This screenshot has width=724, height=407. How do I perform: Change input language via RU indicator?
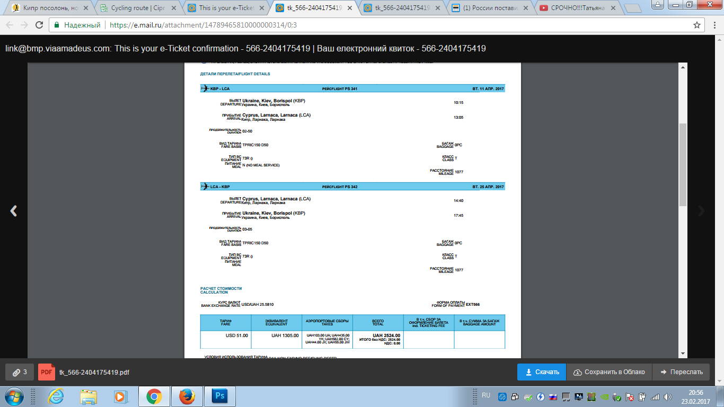485,395
